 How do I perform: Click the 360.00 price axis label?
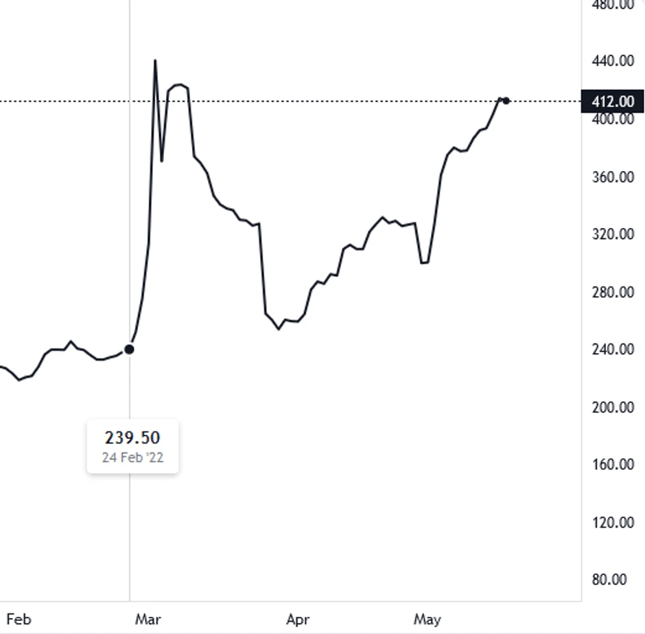pyautogui.click(x=613, y=177)
